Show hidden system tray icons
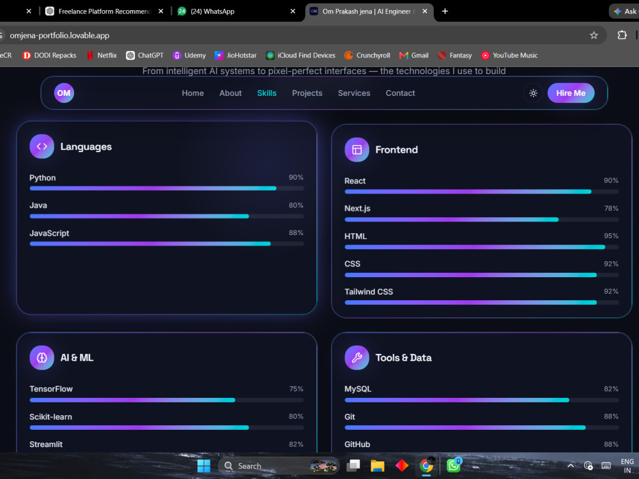Viewport: 639px width, 479px height. [571, 466]
